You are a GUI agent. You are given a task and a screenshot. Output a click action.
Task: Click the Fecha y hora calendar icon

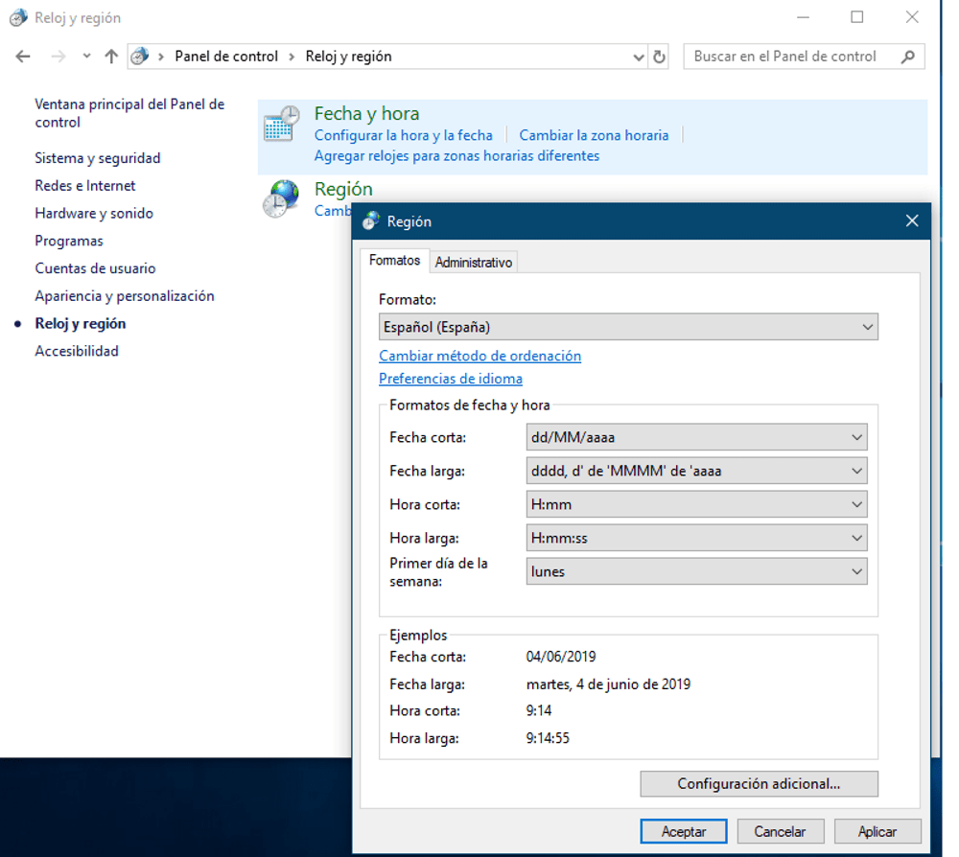pos(281,126)
